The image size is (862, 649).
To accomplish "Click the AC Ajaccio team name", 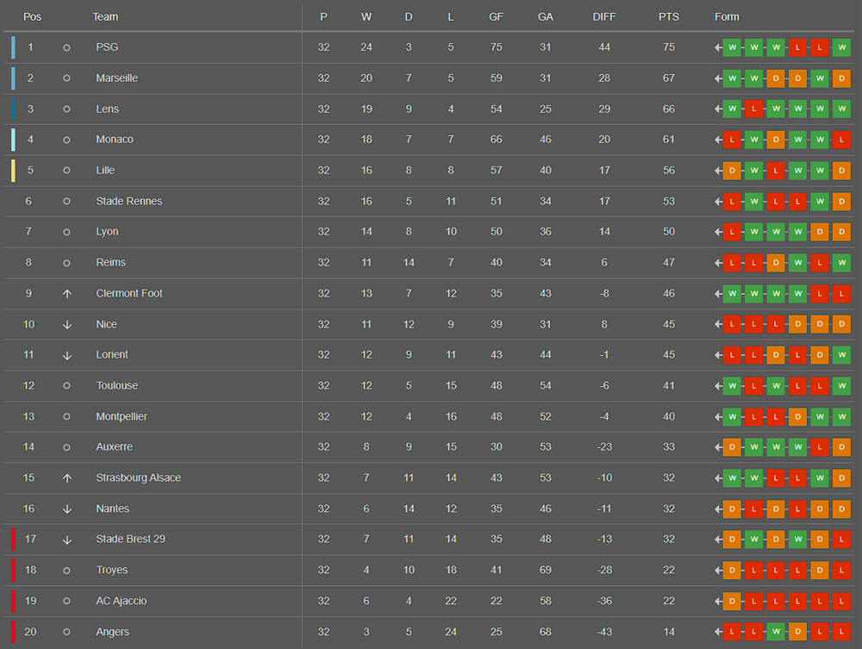I will [121, 601].
